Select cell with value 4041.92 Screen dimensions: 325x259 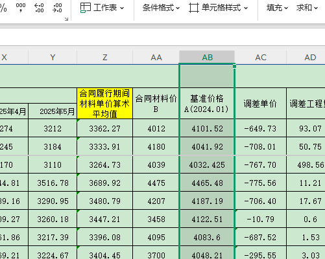[207, 146]
